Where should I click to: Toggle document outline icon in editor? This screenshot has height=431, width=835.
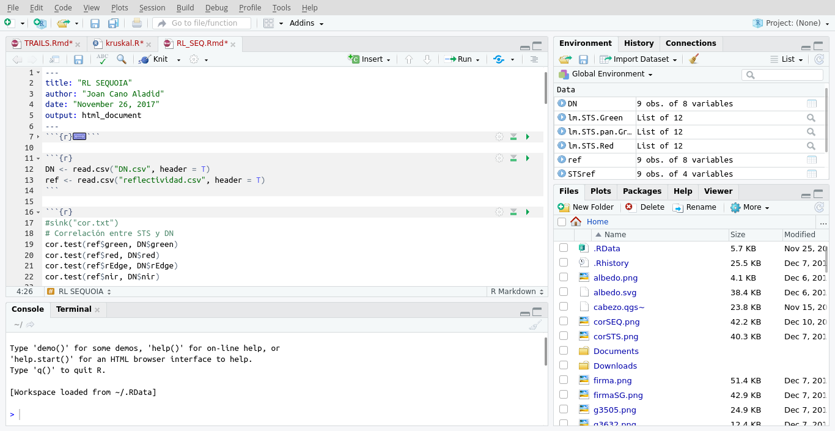point(534,59)
